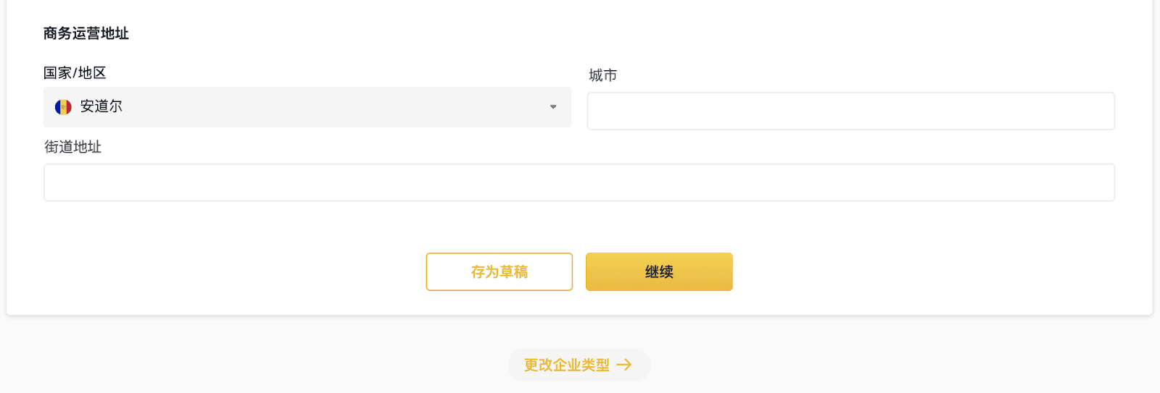This screenshot has height=393, width=1160.
Task: Open the 国家/地区 selector showing 安道尔
Action: point(307,107)
